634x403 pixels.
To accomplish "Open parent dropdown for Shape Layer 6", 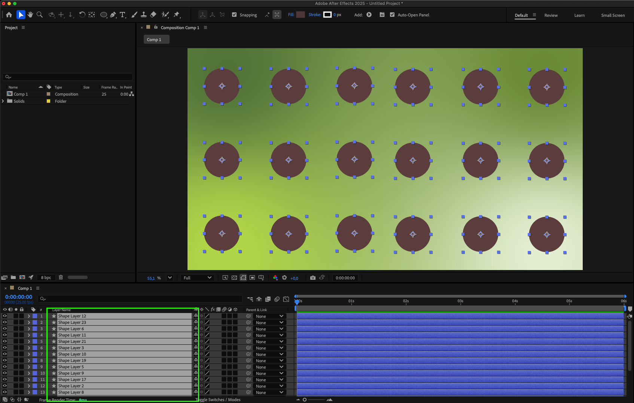I will (269, 329).
